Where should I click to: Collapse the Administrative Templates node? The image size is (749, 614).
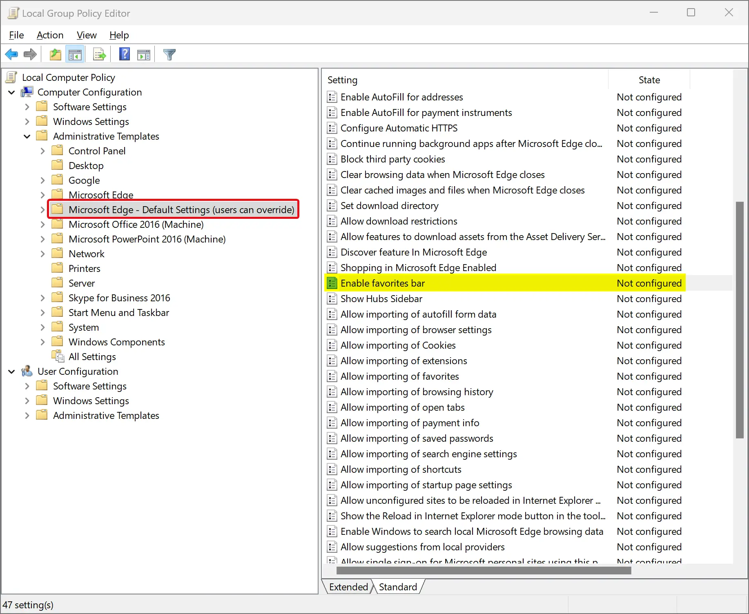[27, 136]
